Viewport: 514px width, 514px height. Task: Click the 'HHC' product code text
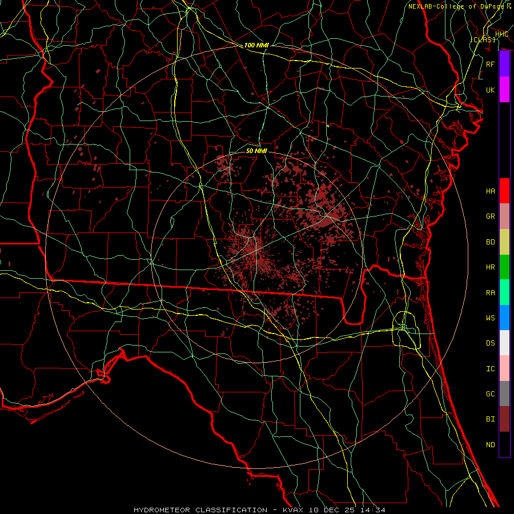point(502,34)
